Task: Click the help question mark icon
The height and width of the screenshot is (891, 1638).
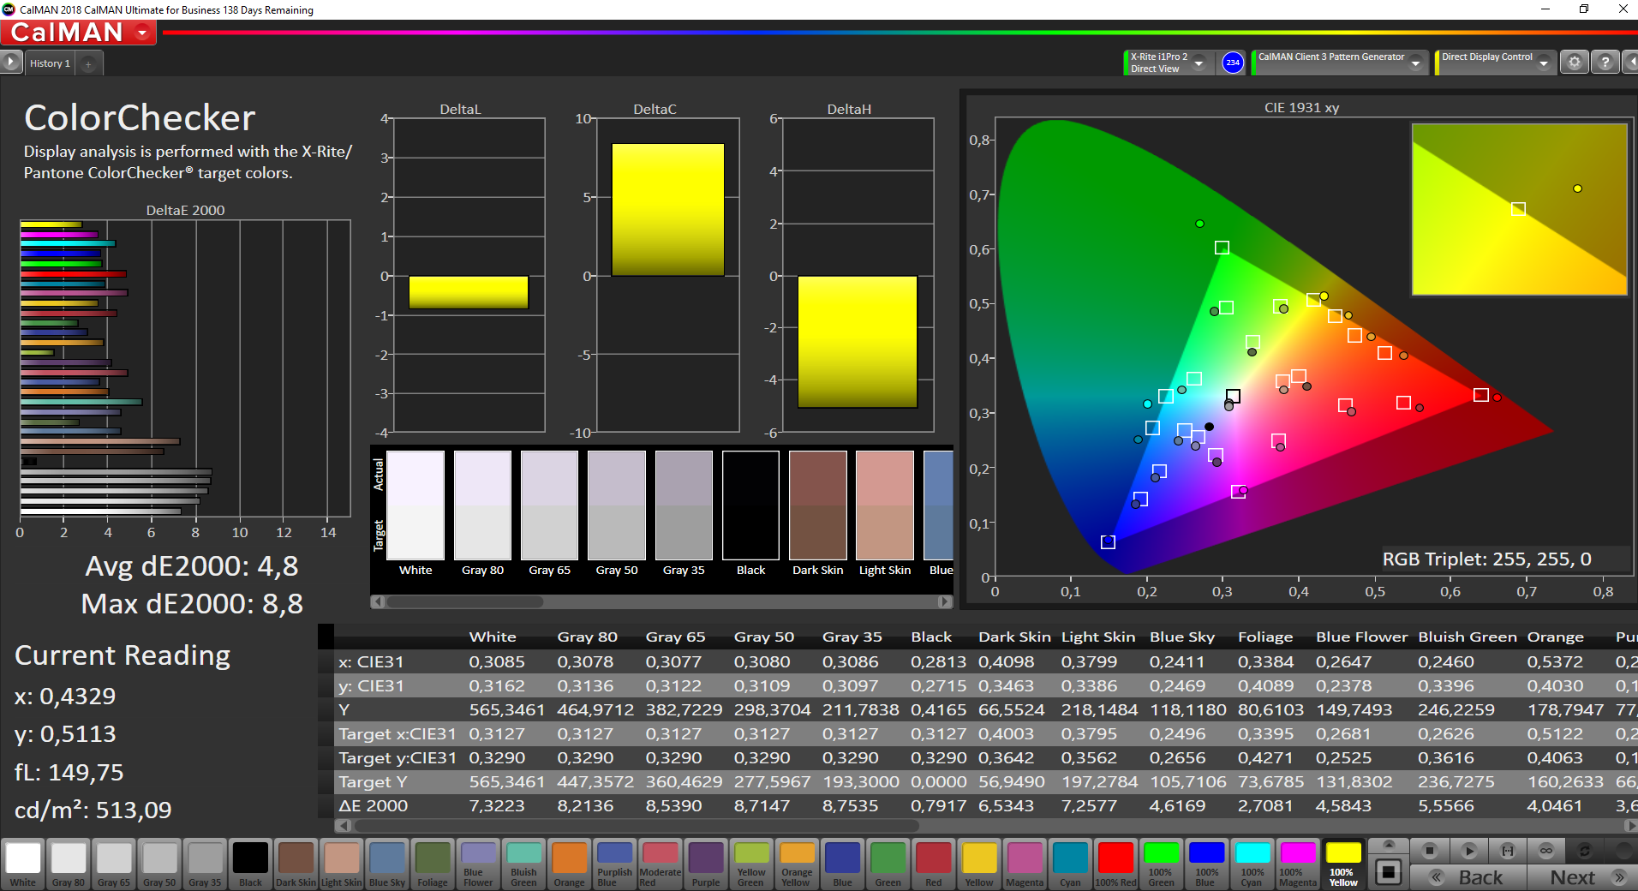Action: [x=1605, y=63]
